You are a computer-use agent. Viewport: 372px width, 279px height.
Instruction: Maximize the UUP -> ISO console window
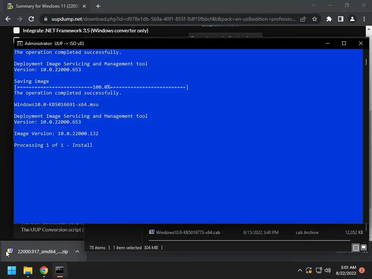click(344, 43)
